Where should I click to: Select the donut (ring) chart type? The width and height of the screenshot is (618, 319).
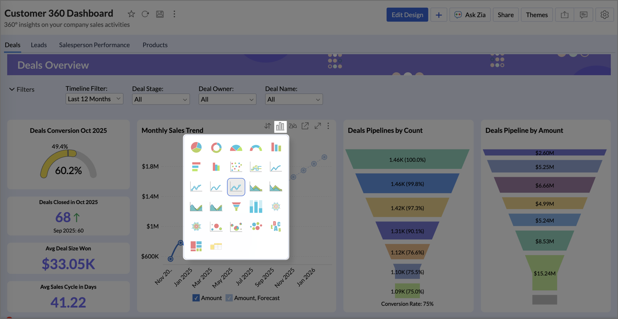[x=216, y=147]
